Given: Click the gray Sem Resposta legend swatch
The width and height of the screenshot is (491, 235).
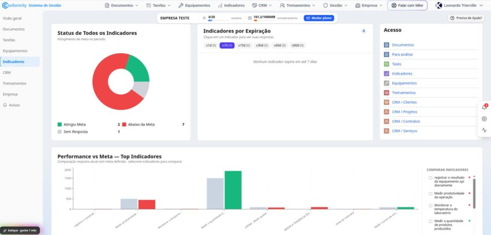Looking at the screenshot, I should point(59,132).
